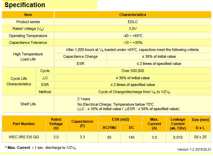Select part number WEC 3R0 335 QG
The height and width of the screenshot is (156, 213).
(24, 137)
